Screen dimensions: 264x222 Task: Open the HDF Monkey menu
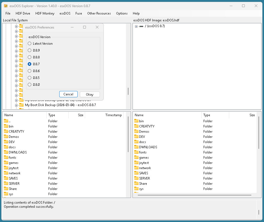(x=45, y=13)
